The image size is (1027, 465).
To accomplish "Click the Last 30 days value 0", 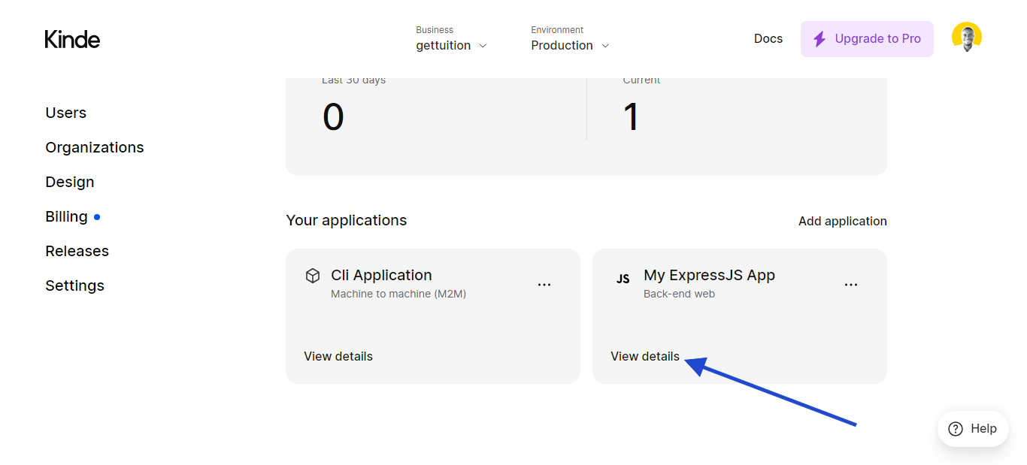I will coord(333,117).
